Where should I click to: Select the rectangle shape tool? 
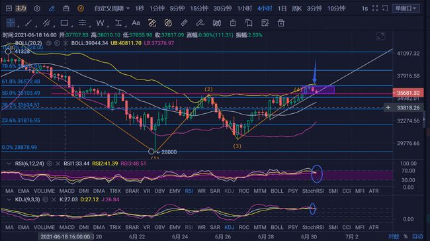tap(64, 23)
